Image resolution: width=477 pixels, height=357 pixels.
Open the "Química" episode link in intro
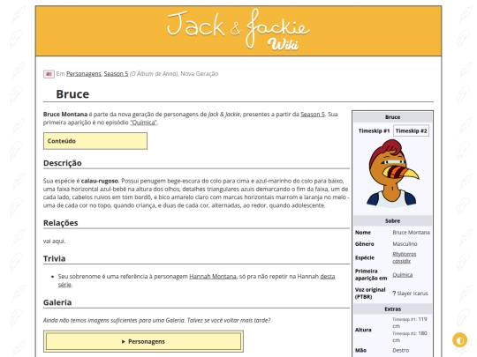coord(143,123)
